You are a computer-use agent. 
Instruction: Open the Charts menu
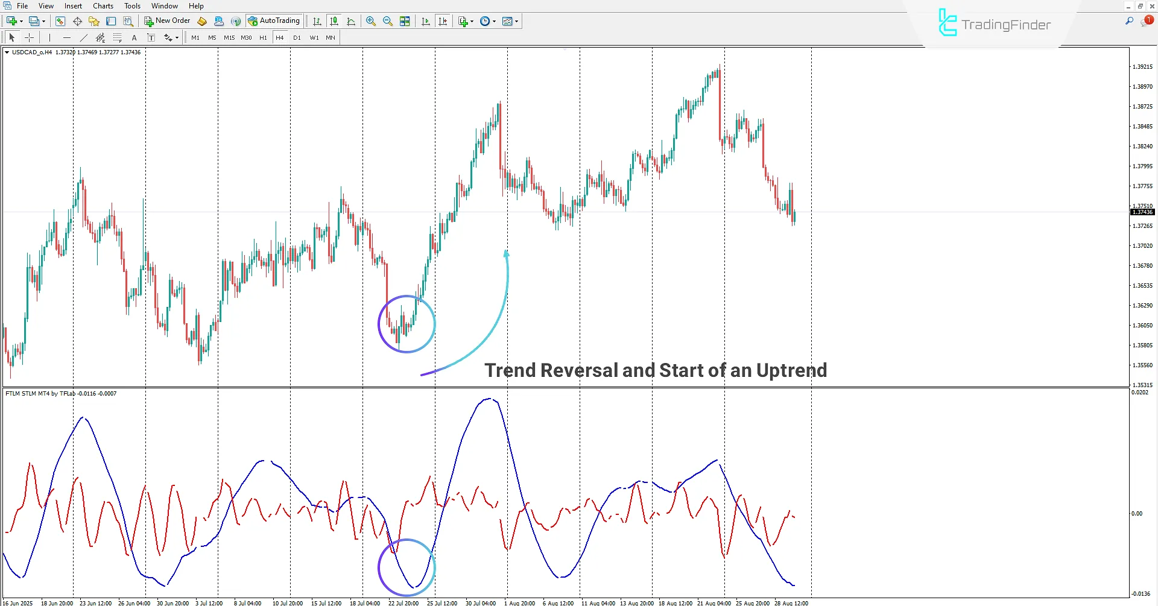click(x=103, y=6)
